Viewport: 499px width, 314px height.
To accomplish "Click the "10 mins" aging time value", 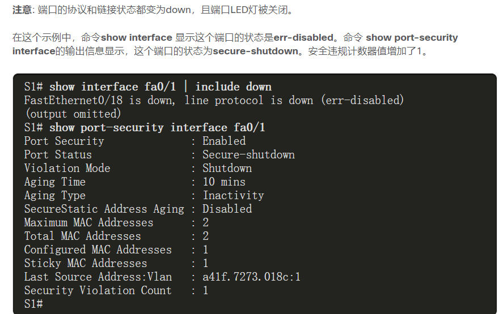I will [224, 182].
